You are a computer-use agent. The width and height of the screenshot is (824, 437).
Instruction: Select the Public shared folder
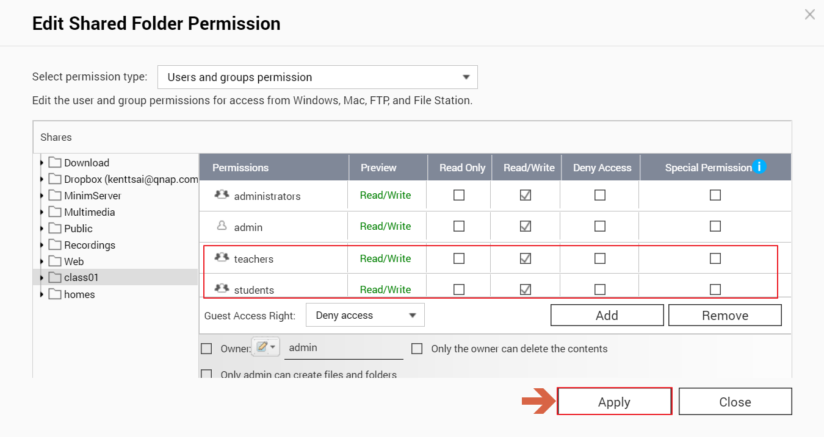(78, 229)
